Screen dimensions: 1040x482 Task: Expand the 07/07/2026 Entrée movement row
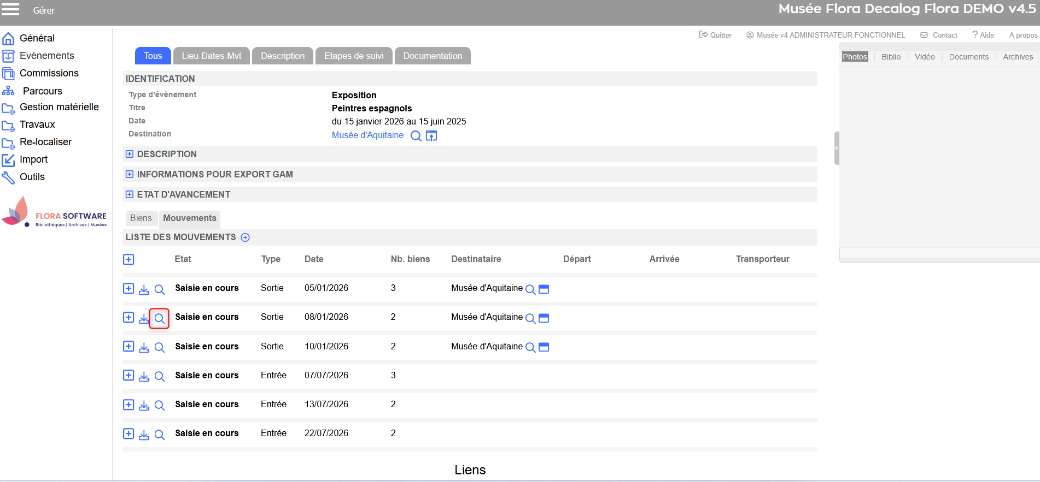[x=128, y=376]
